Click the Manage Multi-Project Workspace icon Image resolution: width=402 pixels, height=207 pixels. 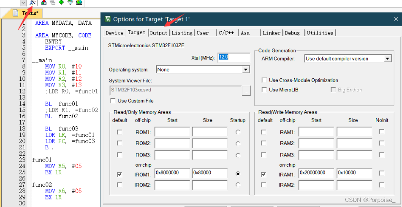point(52,2)
